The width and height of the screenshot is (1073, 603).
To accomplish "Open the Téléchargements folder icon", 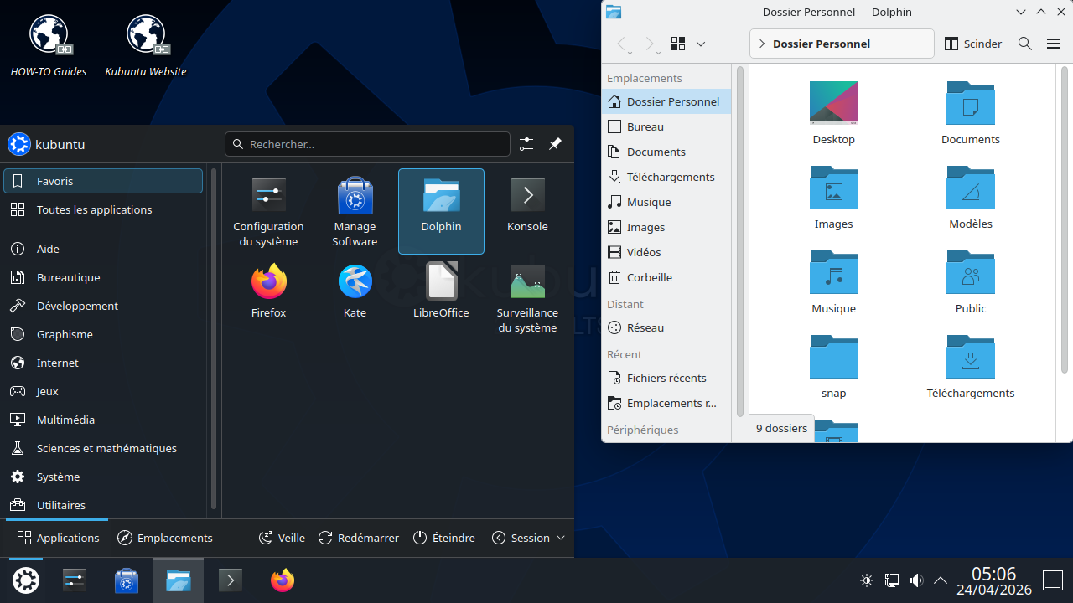I will pyautogui.click(x=970, y=358).
